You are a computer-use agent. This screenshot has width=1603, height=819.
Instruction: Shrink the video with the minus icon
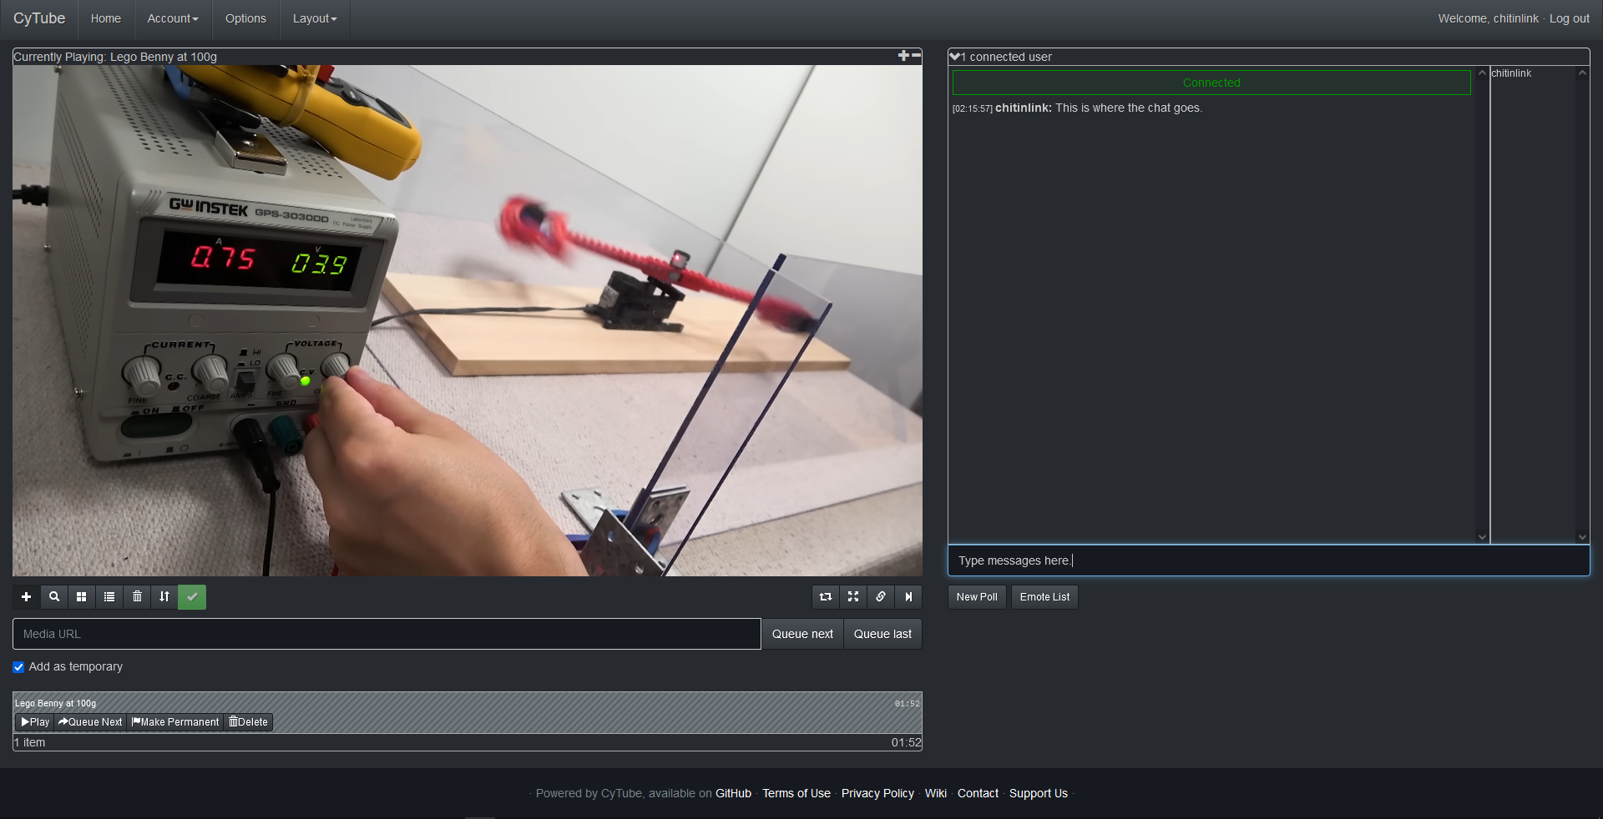pyautogui.click(x=916, y=56)
